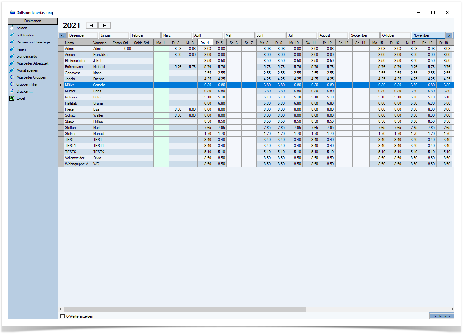Click the 2021 year label
465x335 pixels.
[x=71, y=26]
